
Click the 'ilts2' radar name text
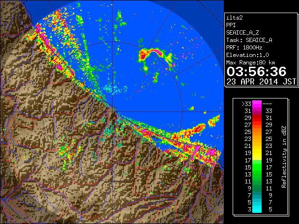coord(235,18)
